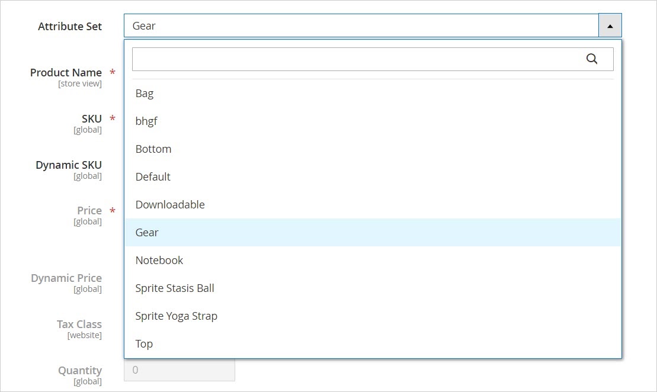Choose the bhgf option
Screen dimensions: 657x392
click(x=146, y=121)
